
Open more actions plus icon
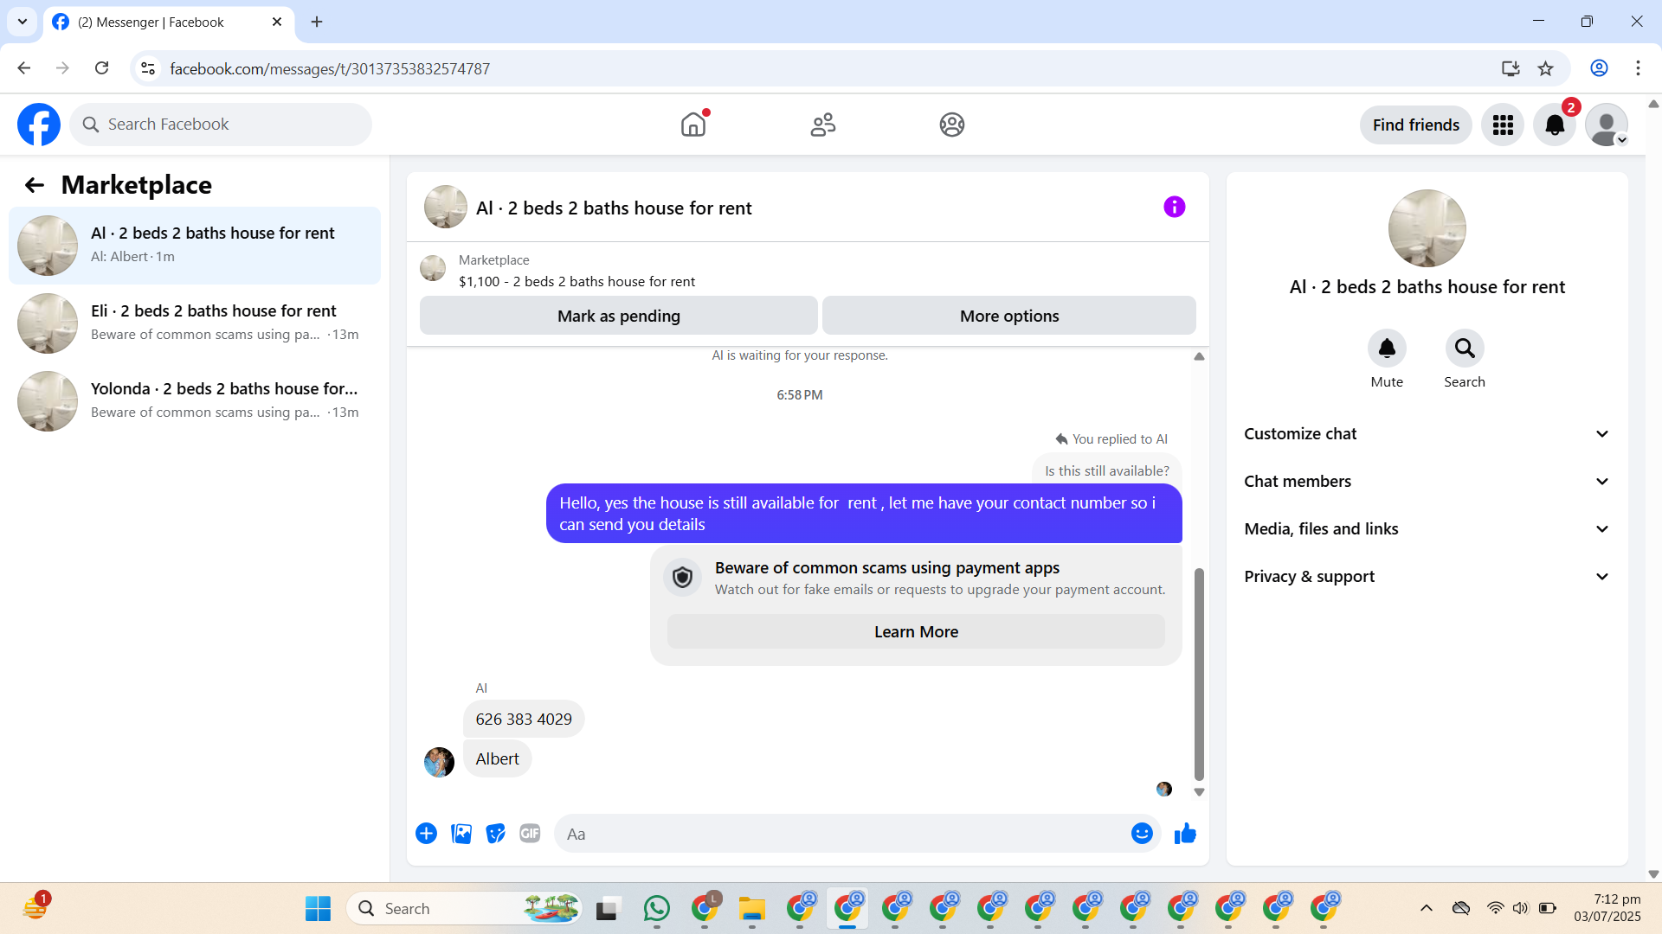pos(426,834)
